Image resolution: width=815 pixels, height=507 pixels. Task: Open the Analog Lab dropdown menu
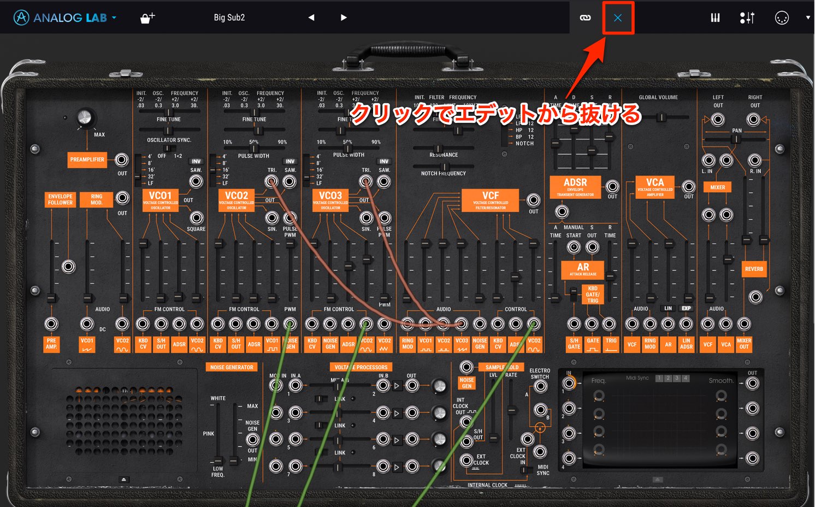pyautogui.click(x=114, y=17)
